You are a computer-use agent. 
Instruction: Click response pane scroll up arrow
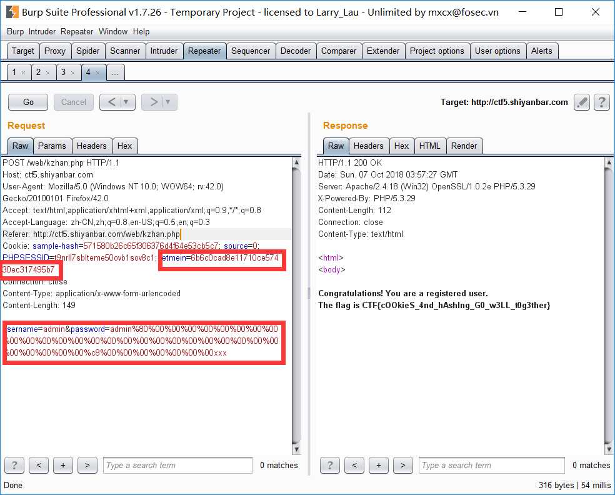(609, 162)
